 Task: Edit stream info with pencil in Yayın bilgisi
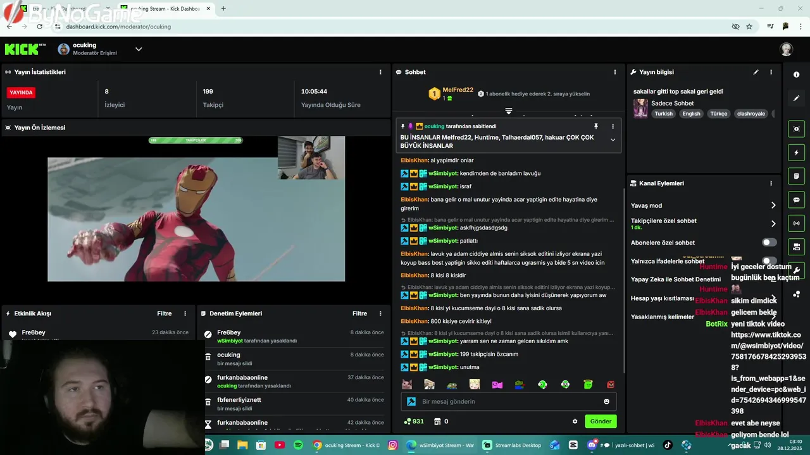(756, 72)
